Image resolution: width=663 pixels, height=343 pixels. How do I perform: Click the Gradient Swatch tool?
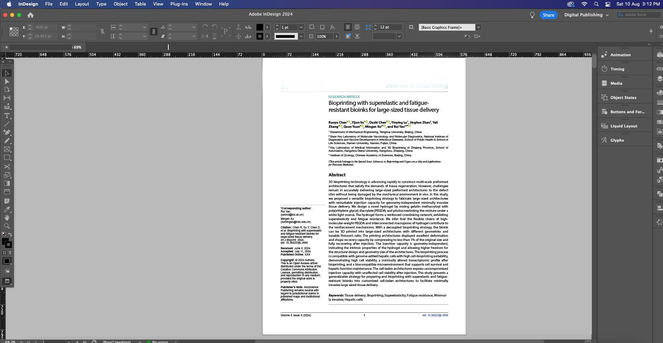[x=7, y=183]
